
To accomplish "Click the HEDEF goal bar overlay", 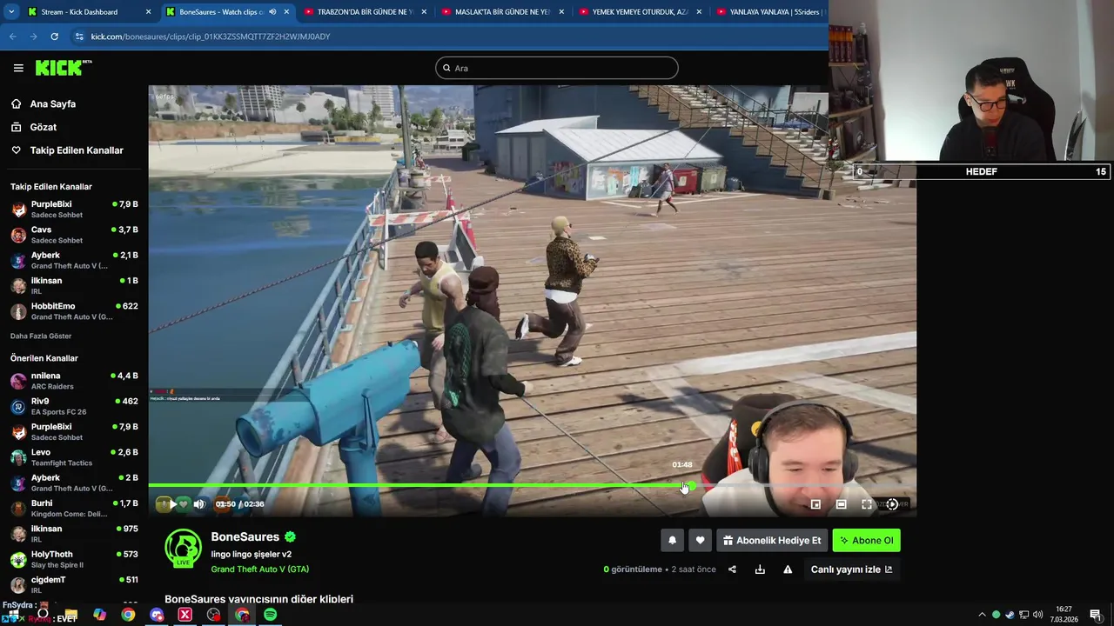I will [x=981, y=171].
